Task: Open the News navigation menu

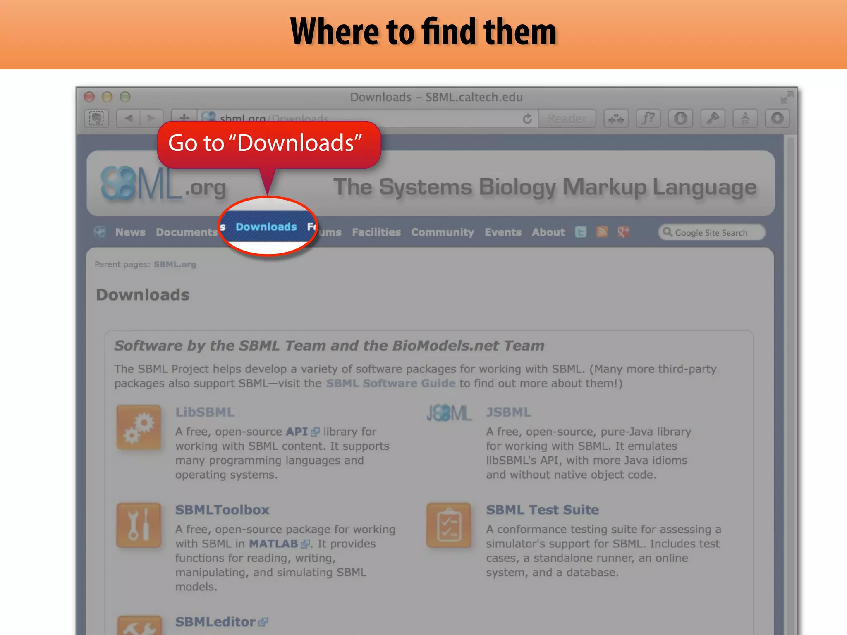Action: (x=130, y=232)
